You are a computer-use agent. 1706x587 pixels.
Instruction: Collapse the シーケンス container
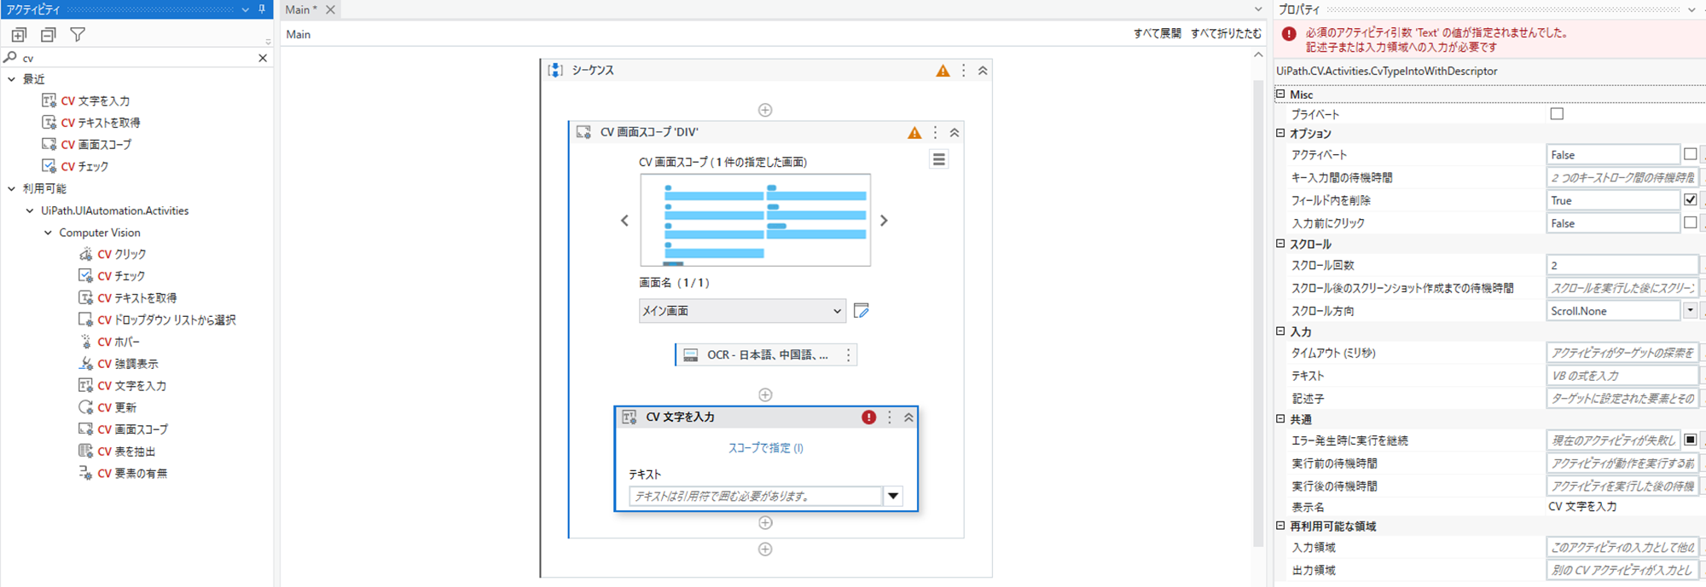click(x=983, y=71)
